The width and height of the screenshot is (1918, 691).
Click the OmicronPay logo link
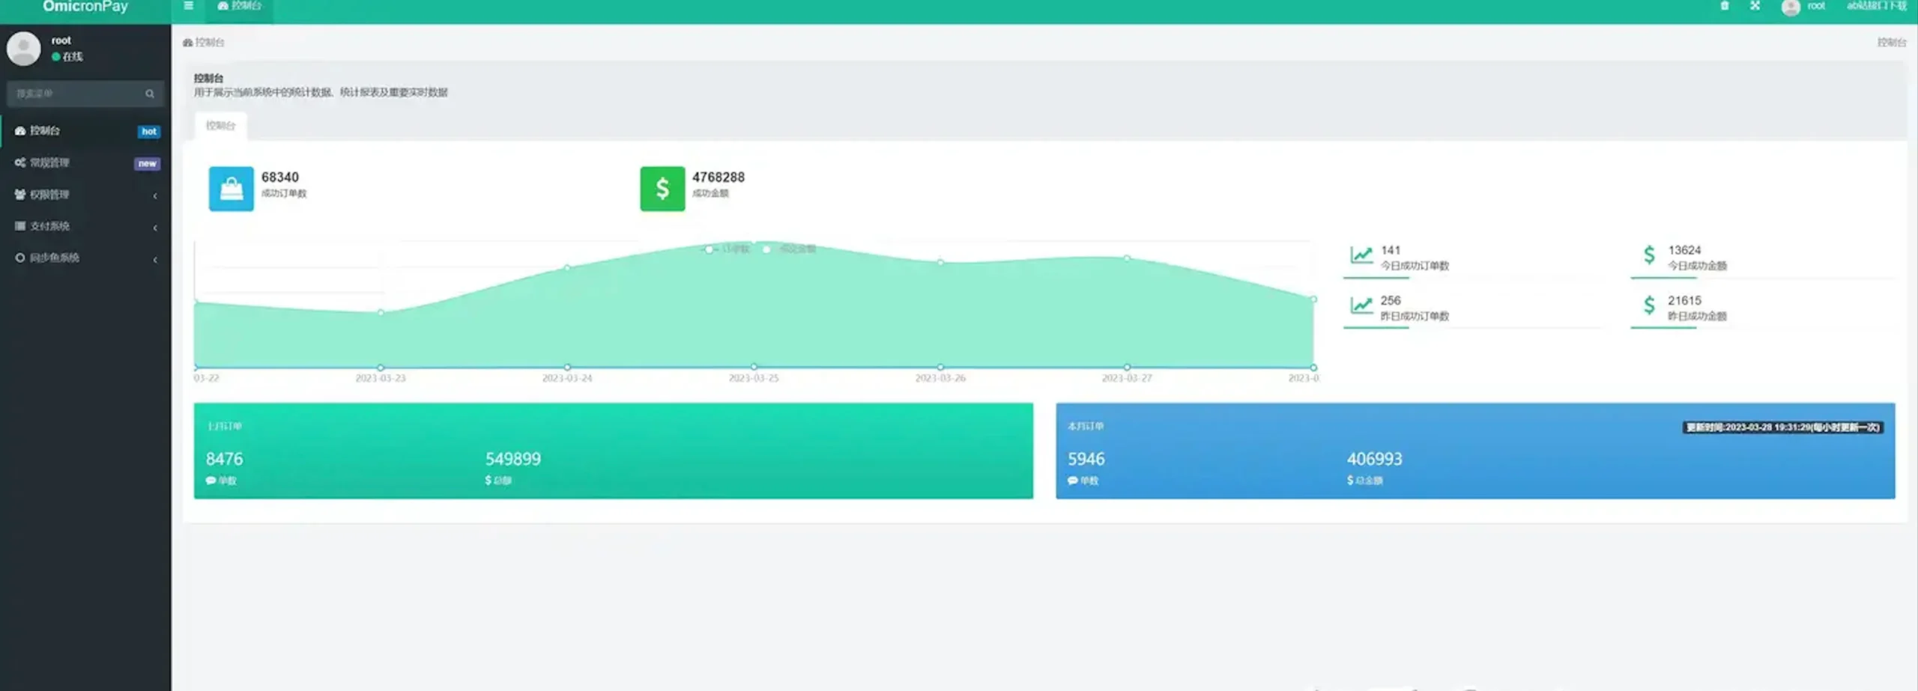(x=85, y=7)
